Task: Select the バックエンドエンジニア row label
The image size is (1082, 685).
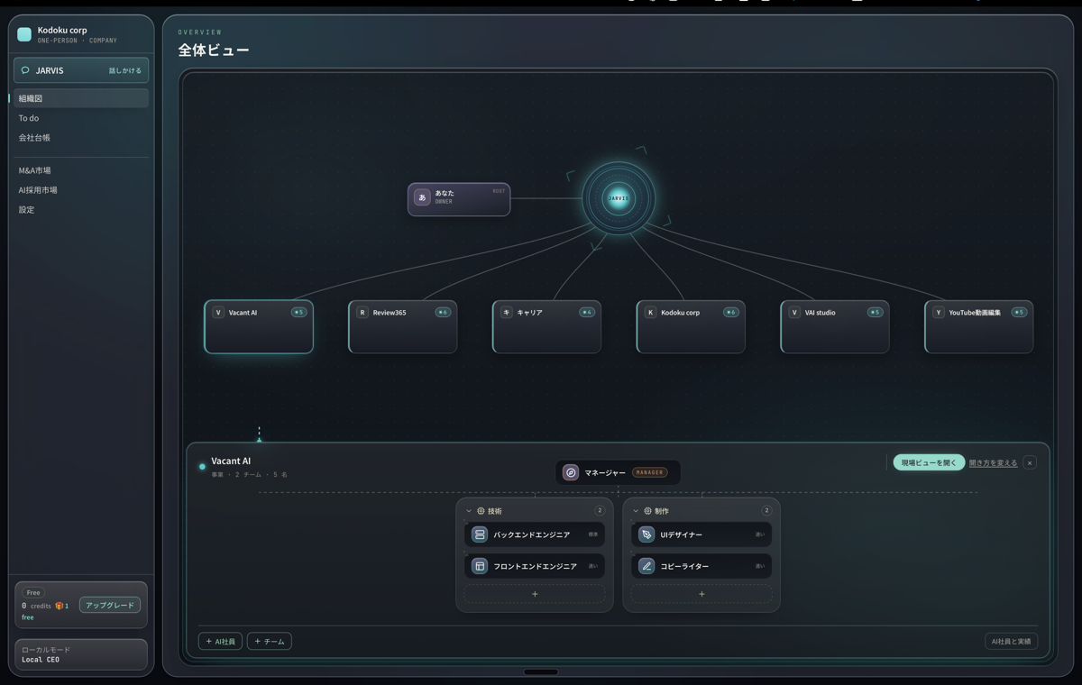Action: pos(532,534)
